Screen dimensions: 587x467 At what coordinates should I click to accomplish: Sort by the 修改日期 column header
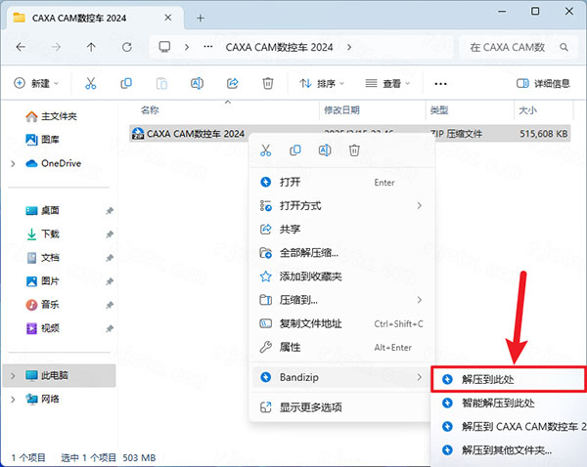click(x=341, y=110)
